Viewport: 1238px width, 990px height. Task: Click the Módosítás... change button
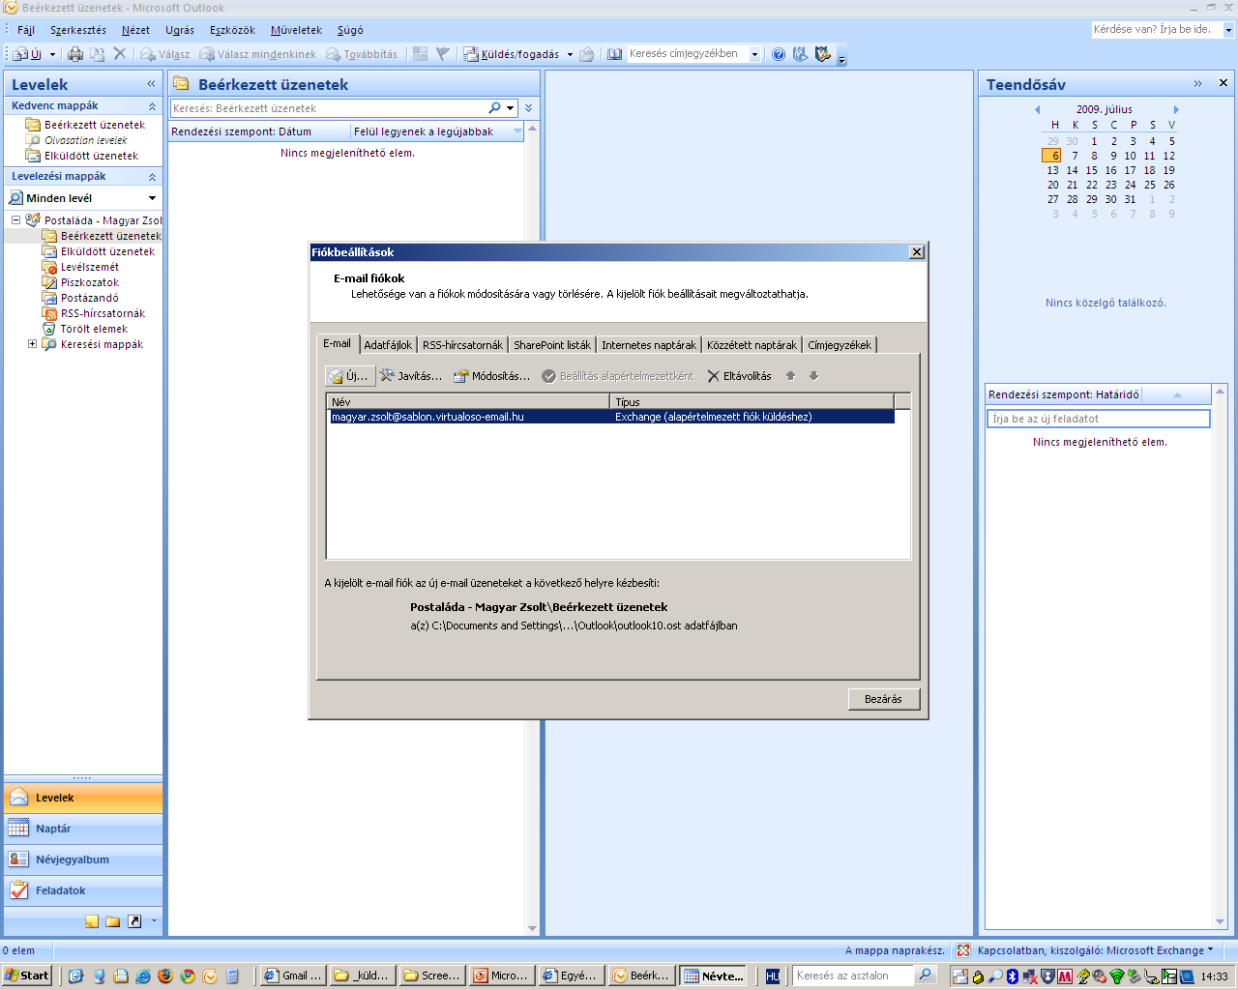(492, 376)
